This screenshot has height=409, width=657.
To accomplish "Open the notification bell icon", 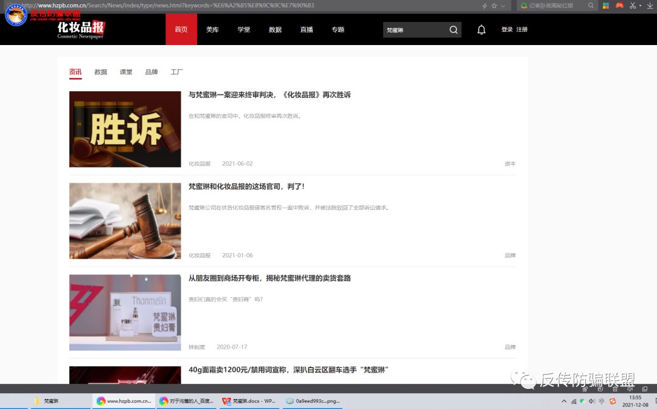I will coord(481,29).
